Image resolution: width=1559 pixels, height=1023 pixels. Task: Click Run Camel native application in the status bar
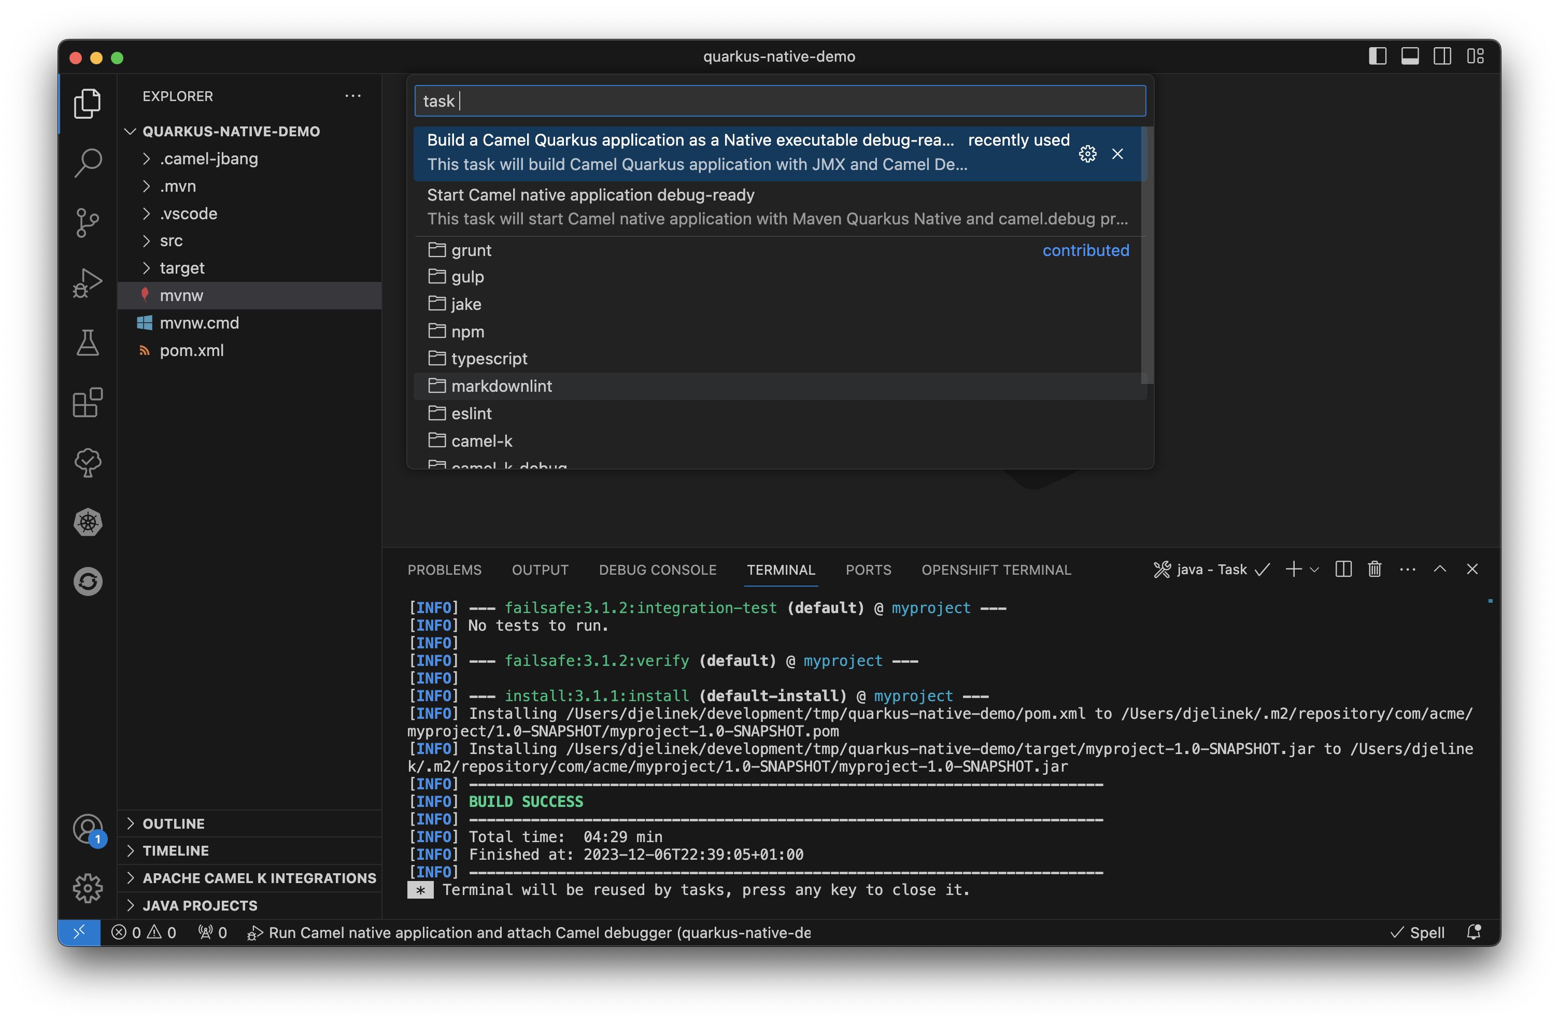click(531, 933)
